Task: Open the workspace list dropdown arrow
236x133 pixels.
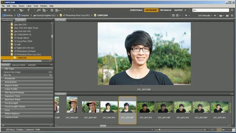Action: point(185,10)
